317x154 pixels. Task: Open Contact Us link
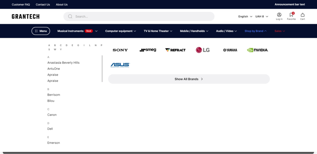pyautogui.click(x=43, y=4)
